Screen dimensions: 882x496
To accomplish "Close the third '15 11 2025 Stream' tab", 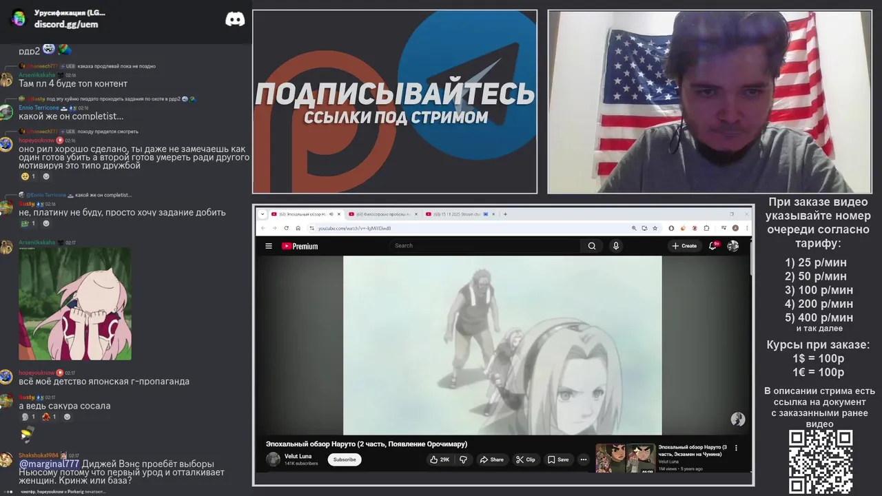I will click(493, 214).
